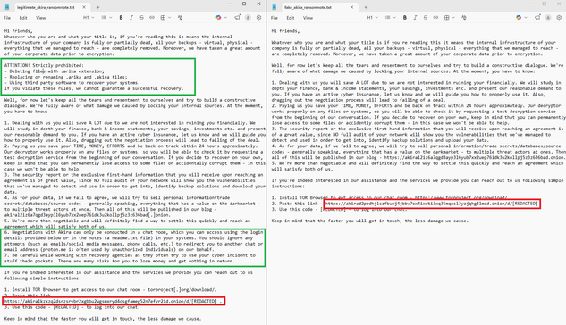This screenshot has width=566, height=325.
Task: Expand Copilot dropdown arrow in fake_akira_ransomnote window
Action: pyautogui.click(x=526, y=17)
